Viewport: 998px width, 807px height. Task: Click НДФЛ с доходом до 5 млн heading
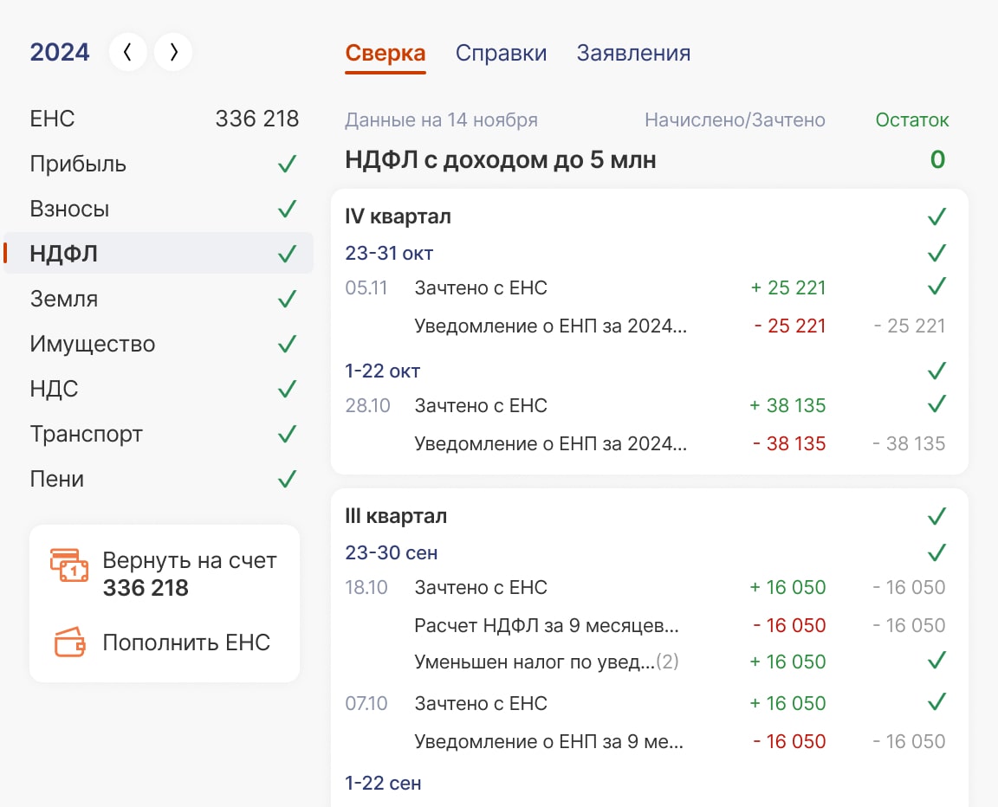pyautogui.click(x=500, y=159)
